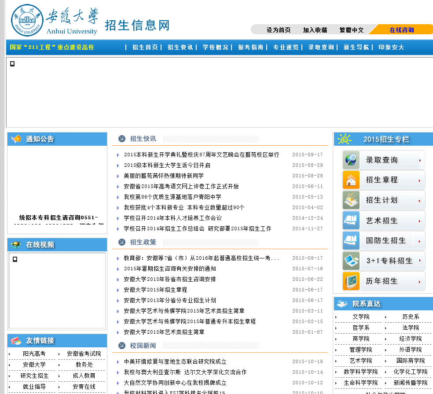This screenshot has width=433, height=394.
Task: Open policy 安徽大学2015年招生章程
Action: point(155,290)
